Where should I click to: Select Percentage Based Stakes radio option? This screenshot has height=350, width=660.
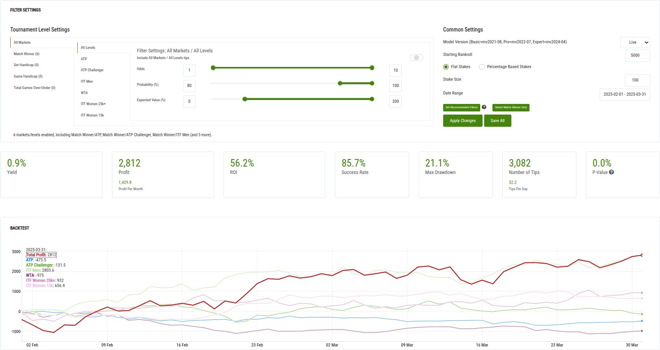pyautogui.click(x=482, y=67)
